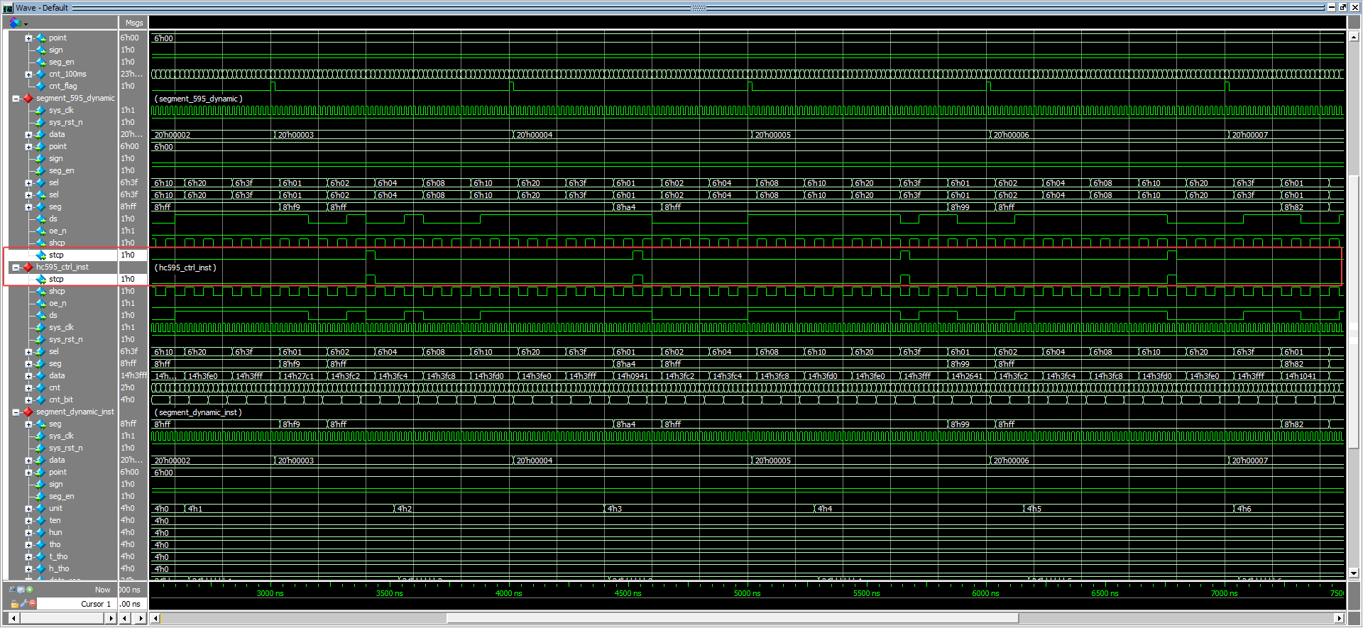Collapse the segment_dynamic_inst group

pos(16,412)
